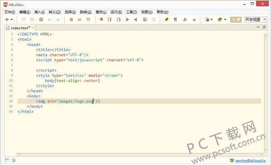
Task: Click the closing </script> tag line
Action: 46,71
